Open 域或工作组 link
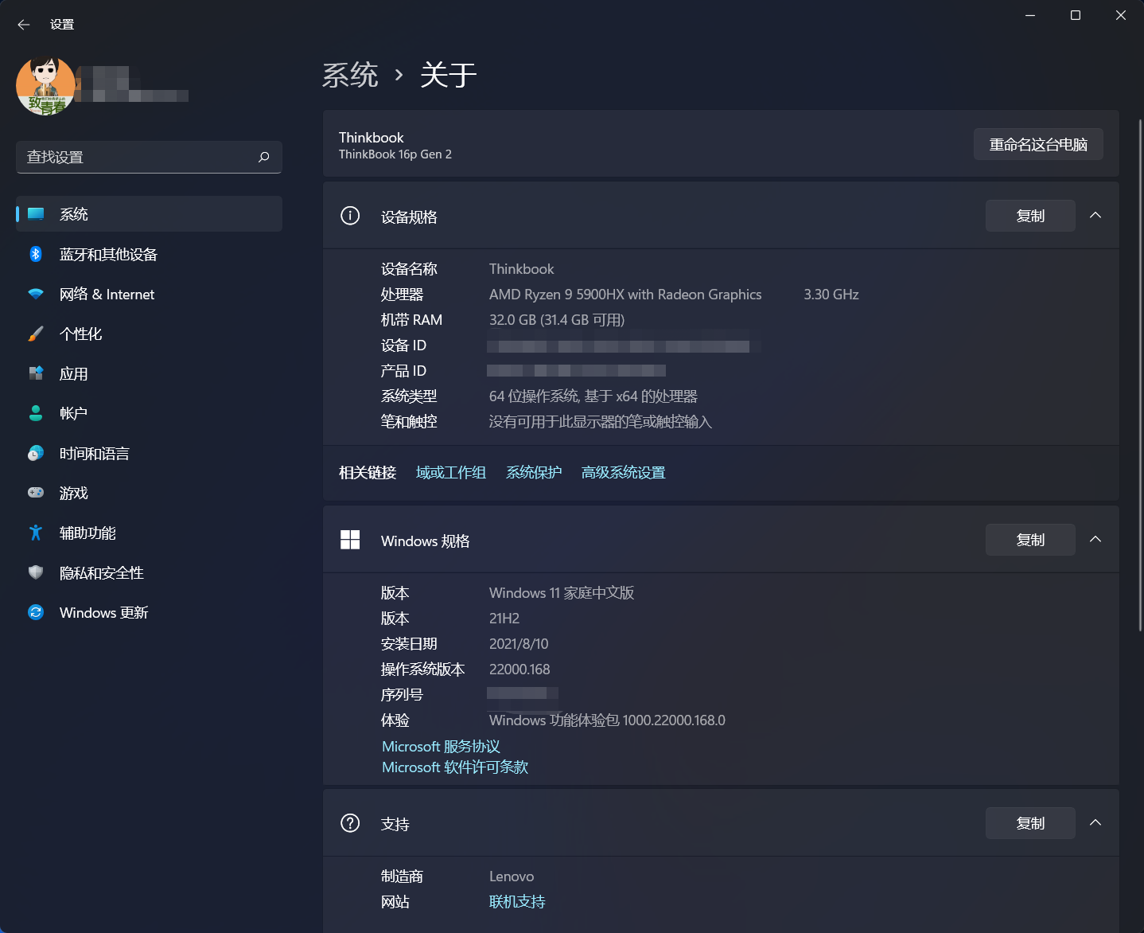 tap(451, 473)
